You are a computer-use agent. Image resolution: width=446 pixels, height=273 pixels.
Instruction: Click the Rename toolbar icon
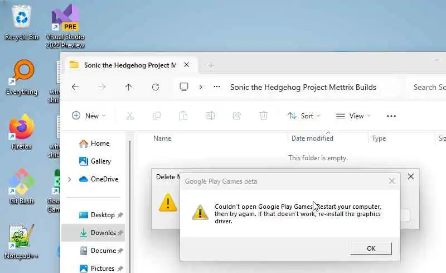click(x=210, y=116)
